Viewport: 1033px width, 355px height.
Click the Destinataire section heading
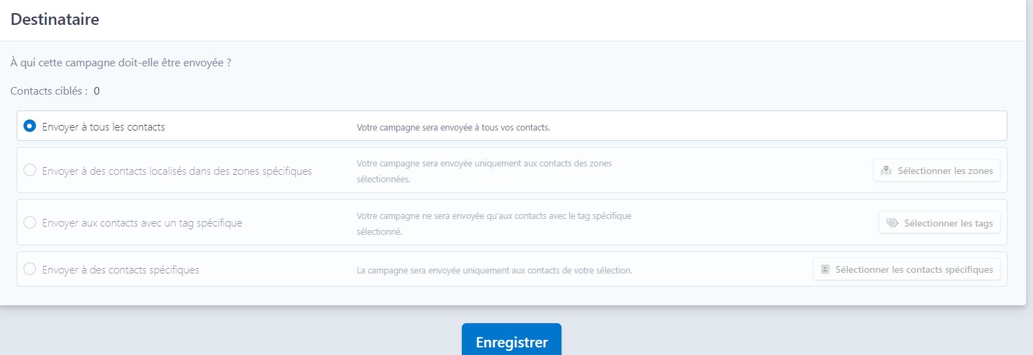(x=55, y=19)
